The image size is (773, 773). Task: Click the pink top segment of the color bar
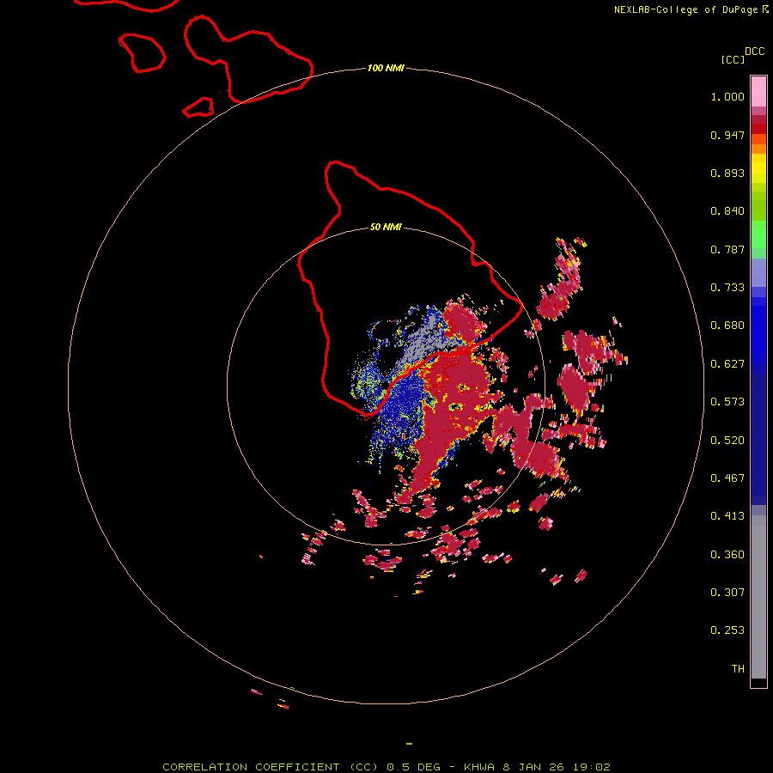click(x=758, y=91)
